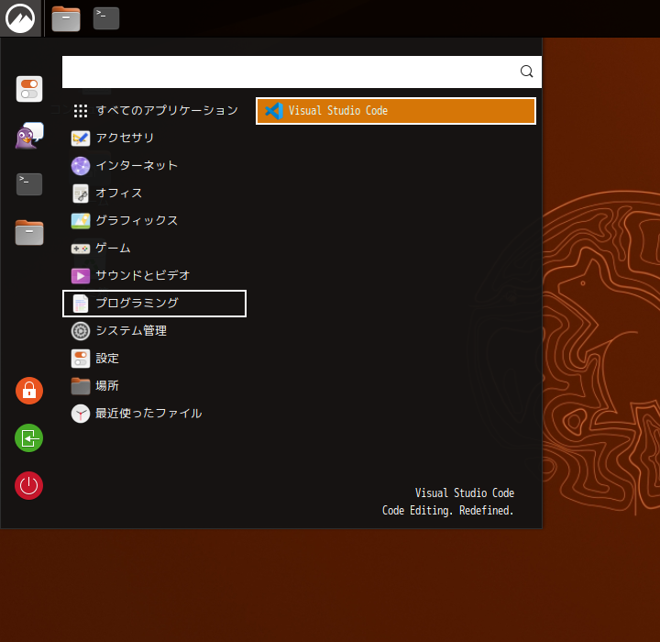Screen dimensions: 660x642
Task: Select すべてのアプリケーション category
Action: coord(154,111)
